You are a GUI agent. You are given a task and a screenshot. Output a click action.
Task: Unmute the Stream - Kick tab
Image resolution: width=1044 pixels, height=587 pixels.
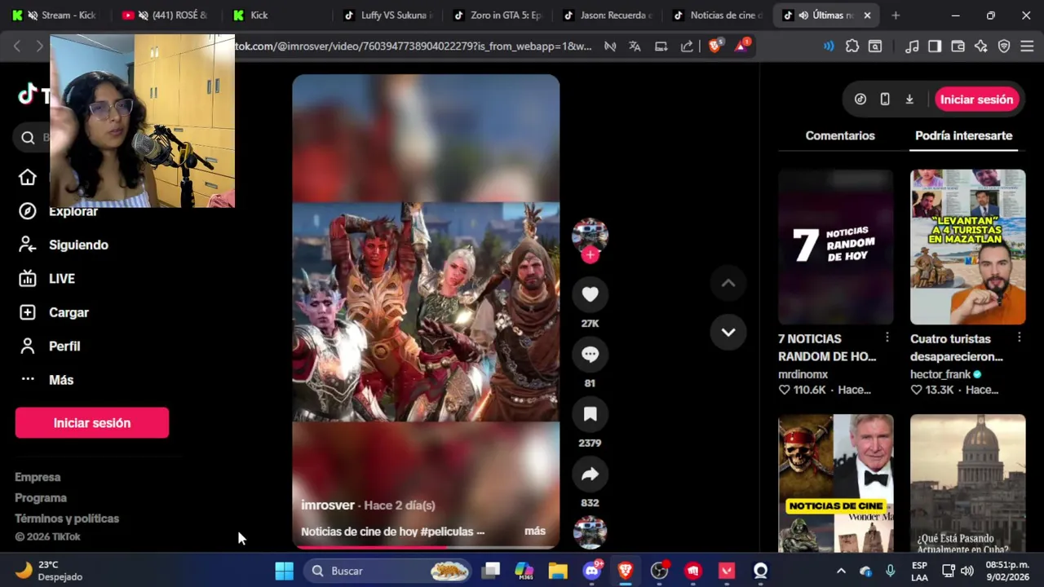[31, 15]
